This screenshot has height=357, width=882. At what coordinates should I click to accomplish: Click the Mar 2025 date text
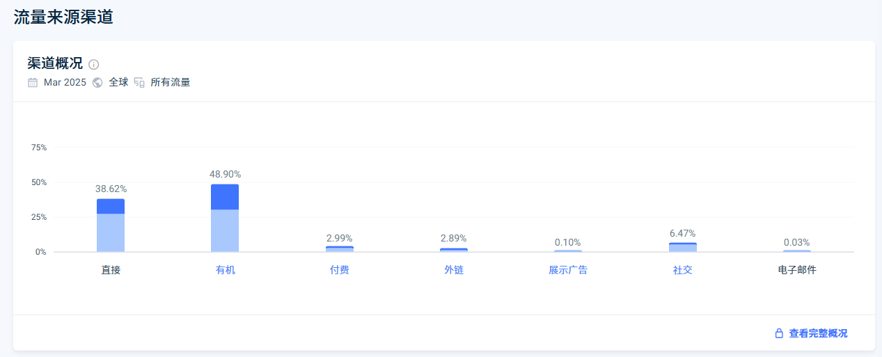coord(65,83)
